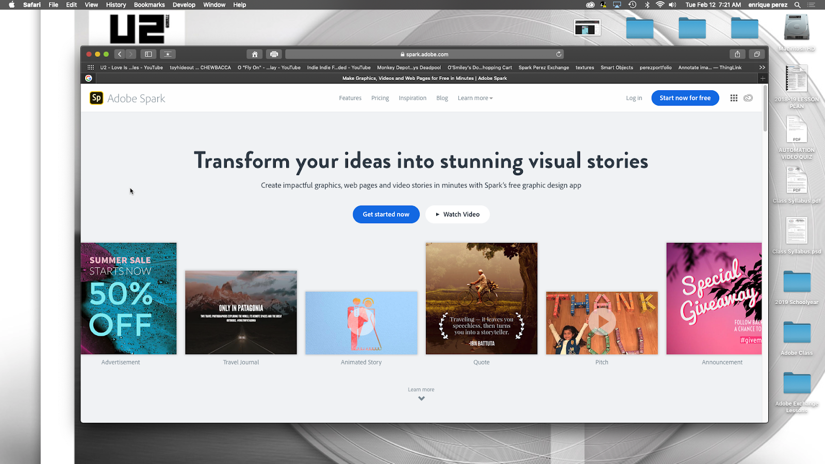This screenshot has width=825, height=464.
Task: Open the Safari menu
Action: click(31, 5)
